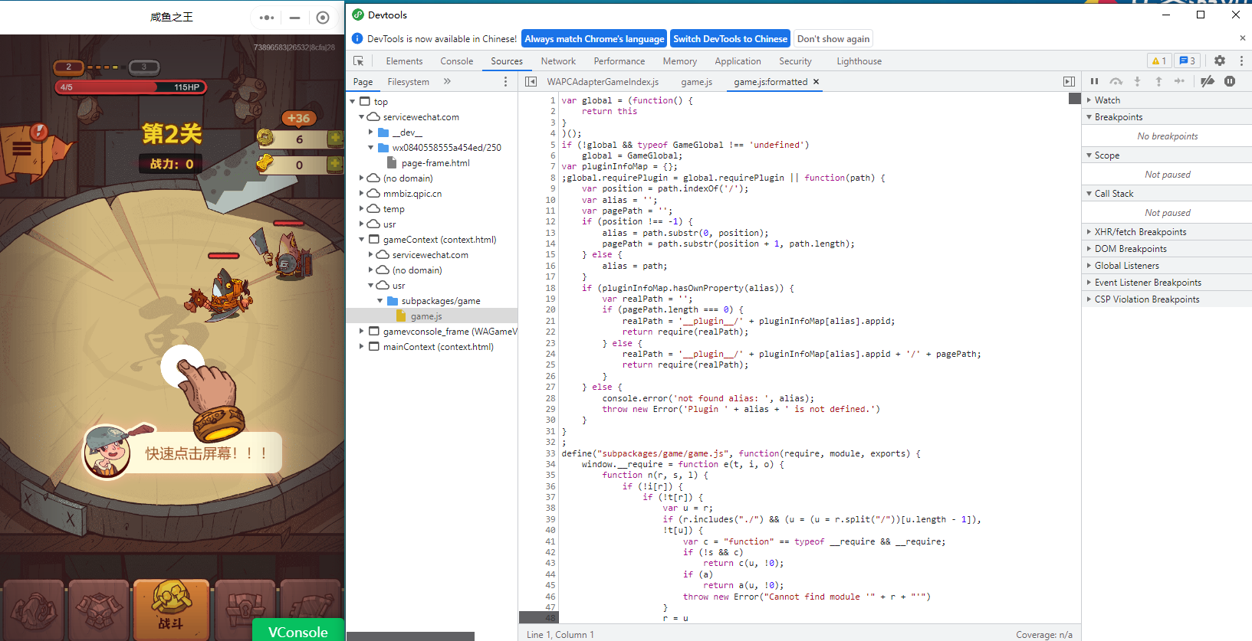
Task: Expand Event Listener Breakpoints section
Action: [1166, 283]
